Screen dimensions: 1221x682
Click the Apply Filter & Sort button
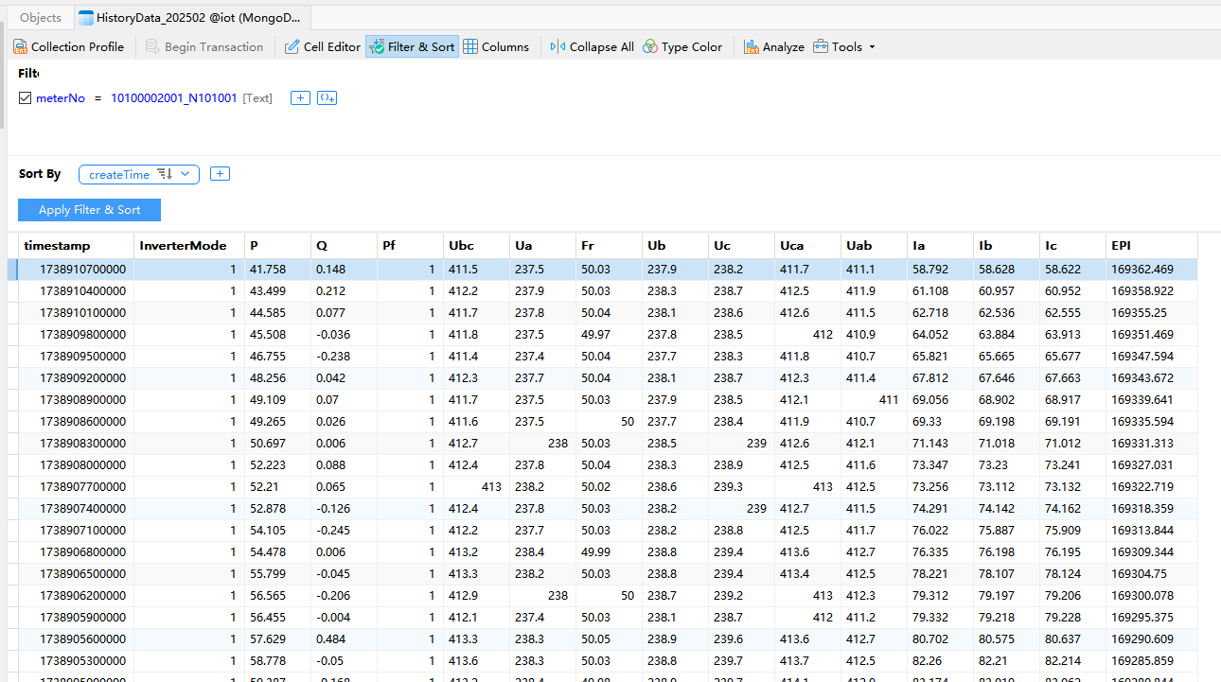click(89, 210)
